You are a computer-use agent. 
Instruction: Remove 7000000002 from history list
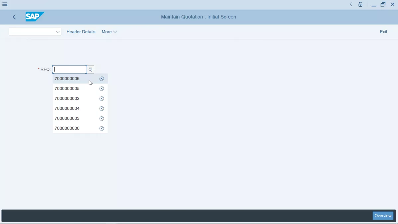point(102,98)
